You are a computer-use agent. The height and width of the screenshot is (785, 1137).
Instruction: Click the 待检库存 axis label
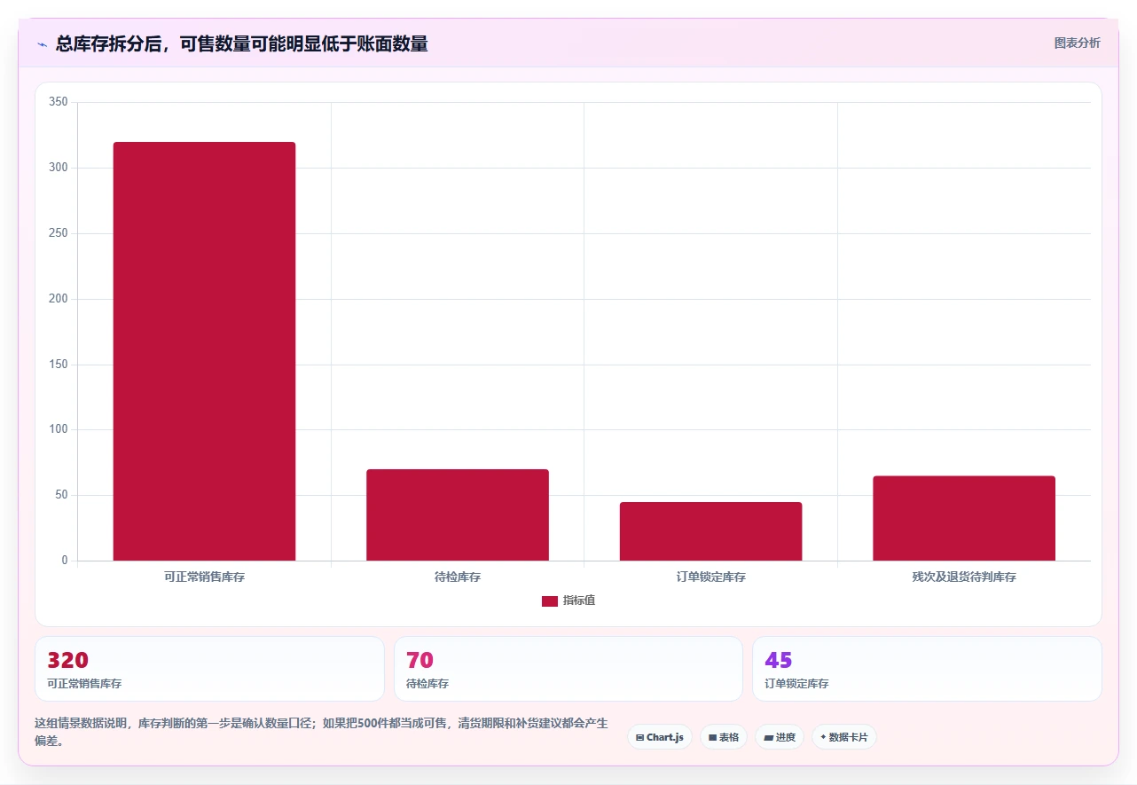pyautogui.click(x=458, y=577)
